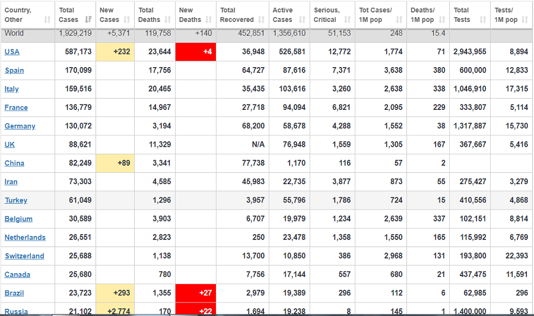Select Italy total recovered 35,435
This screenshot has width=534, height=316.
click(x=253, y=89)
